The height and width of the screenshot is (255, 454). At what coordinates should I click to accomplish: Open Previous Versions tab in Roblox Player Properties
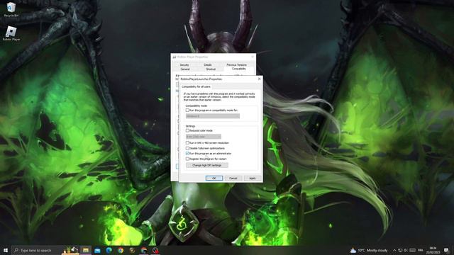click(236, 64)
